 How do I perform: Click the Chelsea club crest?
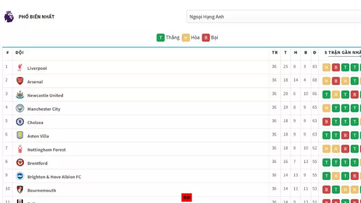pyautogui.click(x=20, y=122)
